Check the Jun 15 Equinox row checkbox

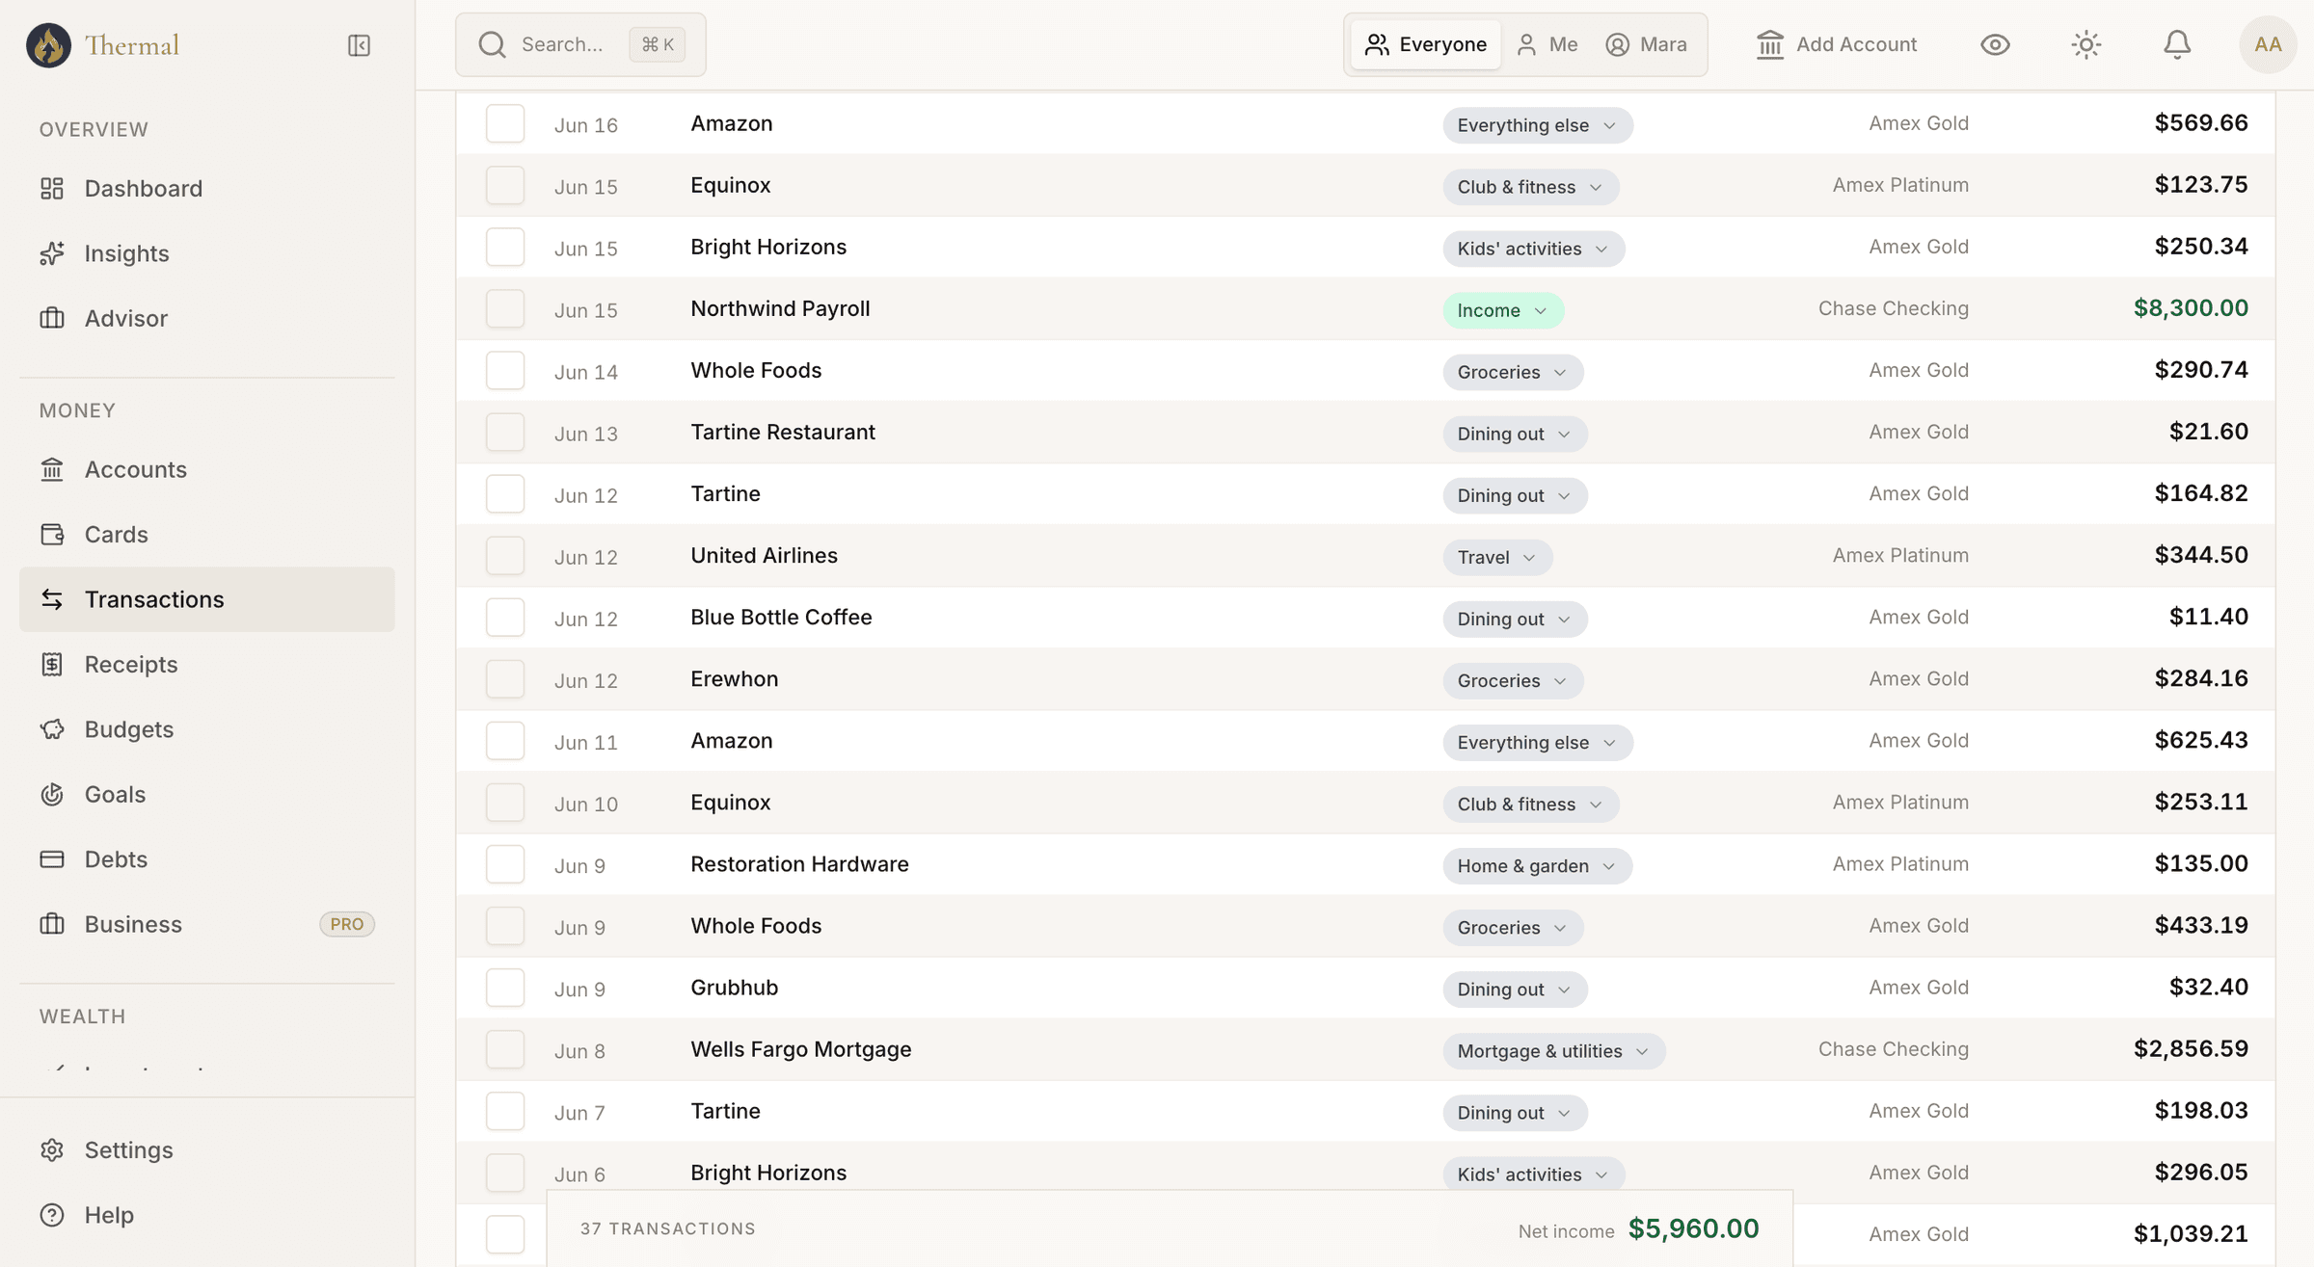point(505,185)
